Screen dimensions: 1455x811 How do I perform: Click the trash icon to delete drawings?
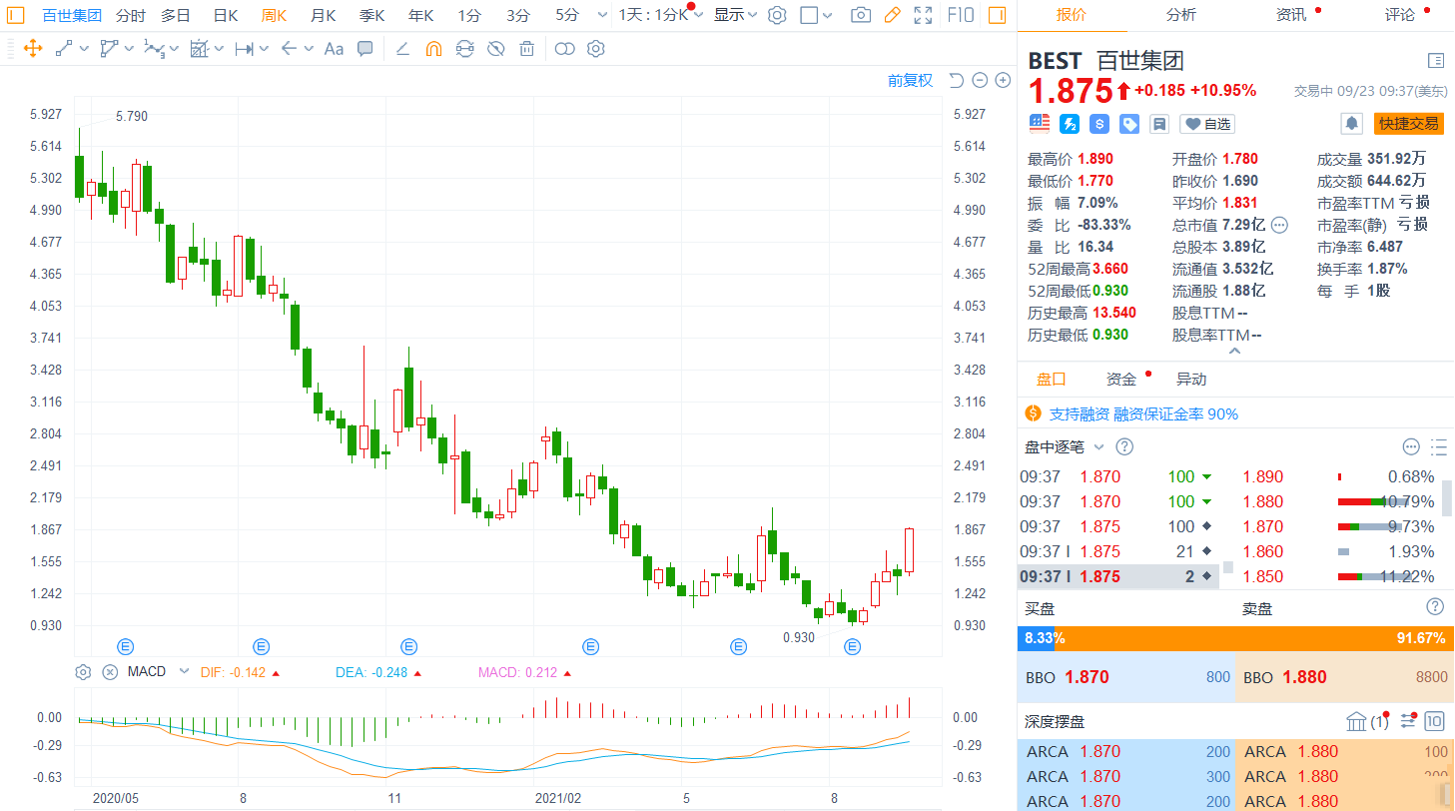pyautogui.click(x=527, y=48)
